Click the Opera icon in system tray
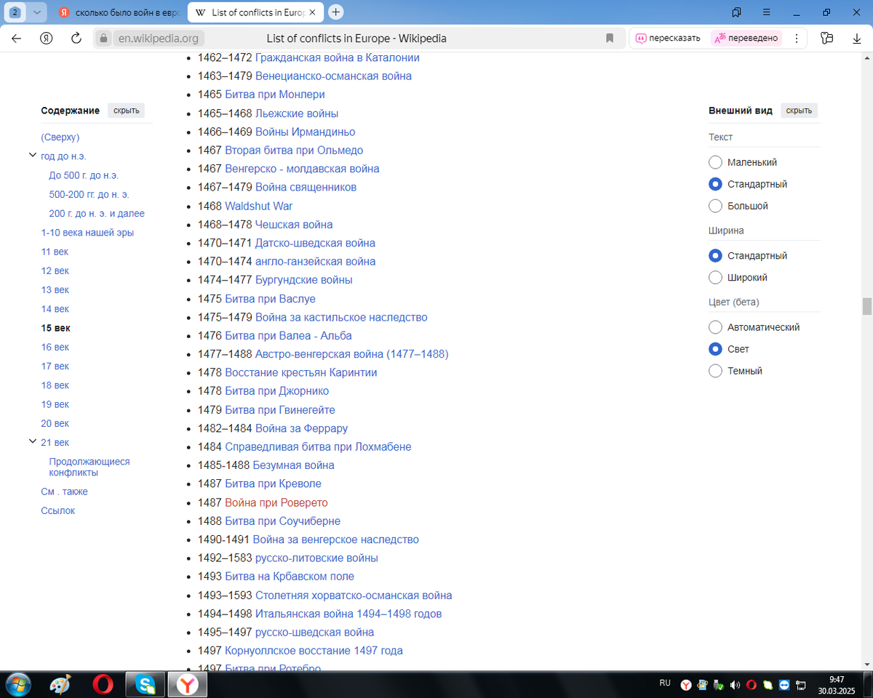The width and height of the screenshot is (873, 698). (x=752, y=685)
